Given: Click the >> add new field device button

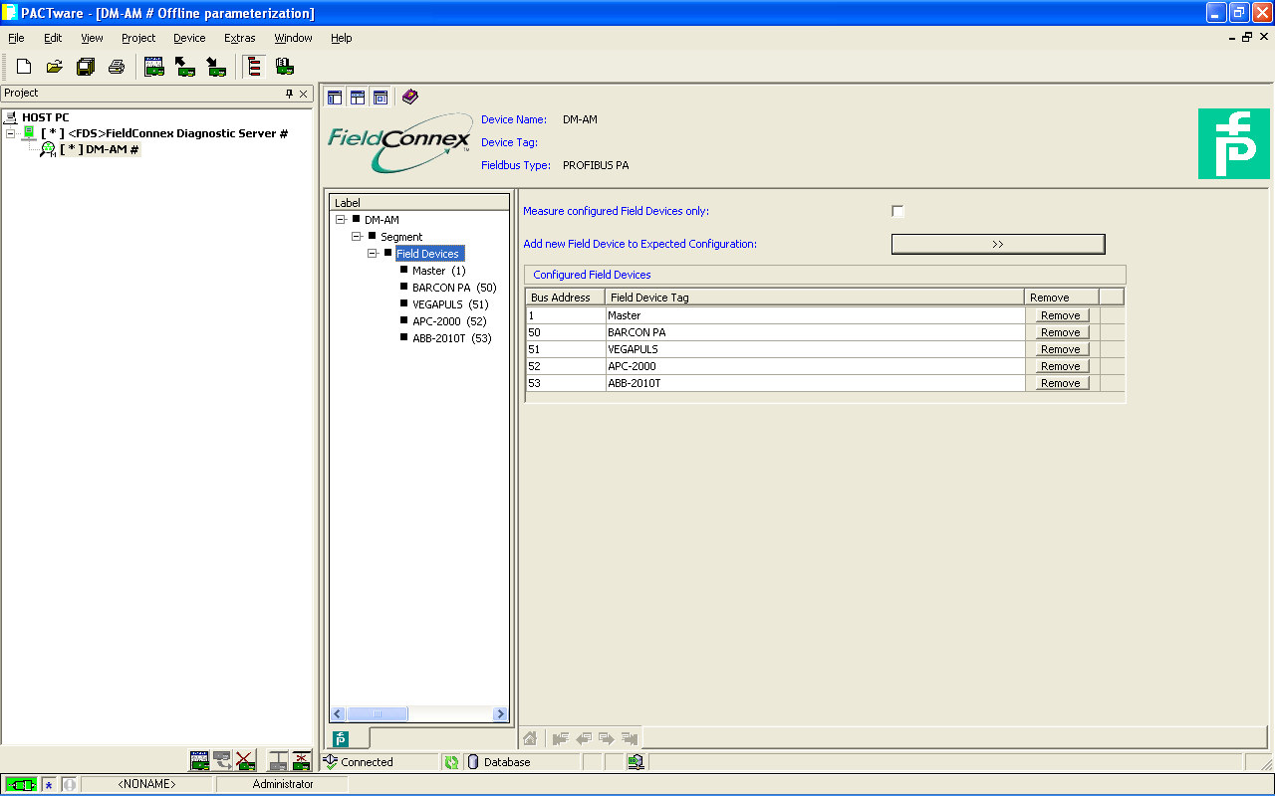Looking at the screenshot, I should [998, 244].
